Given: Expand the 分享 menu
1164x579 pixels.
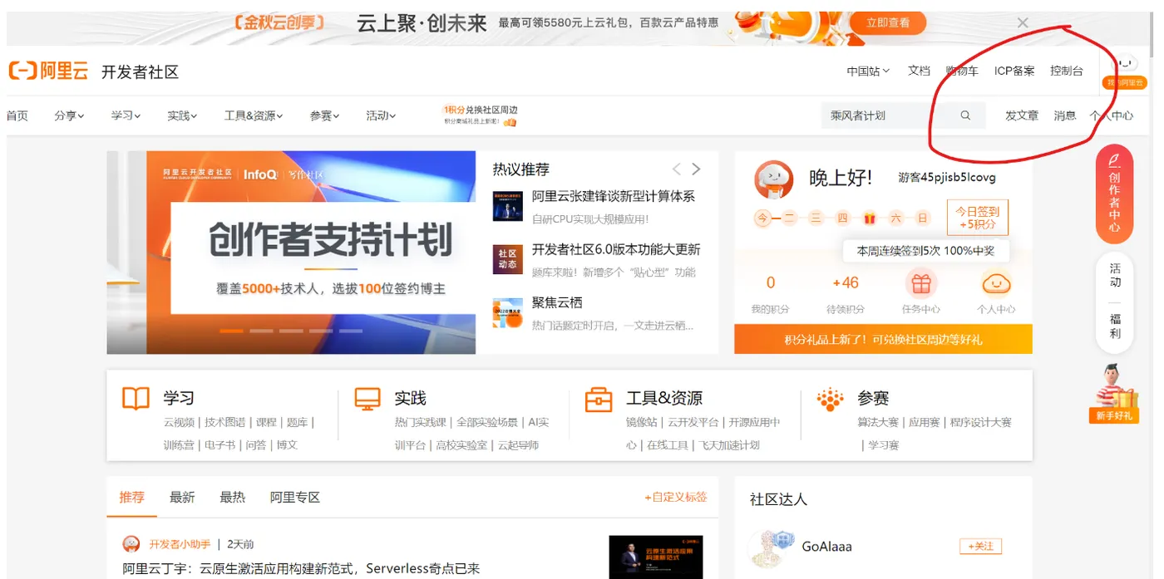Looking at the screenshot, I should (x=69, y=115).
